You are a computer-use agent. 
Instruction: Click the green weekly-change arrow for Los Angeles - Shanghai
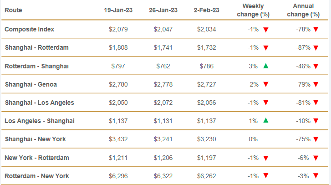[266, 121]
